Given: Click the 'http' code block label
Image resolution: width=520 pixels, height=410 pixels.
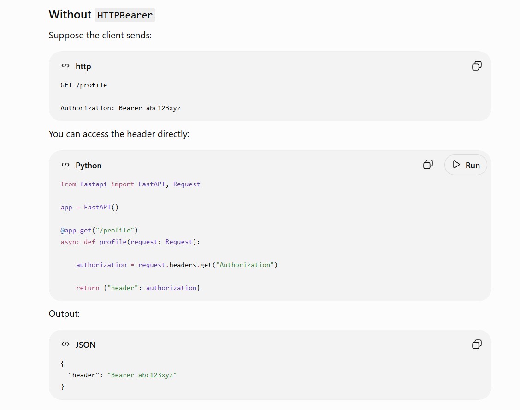Looking at the screenshot, I should coord(83,66).
